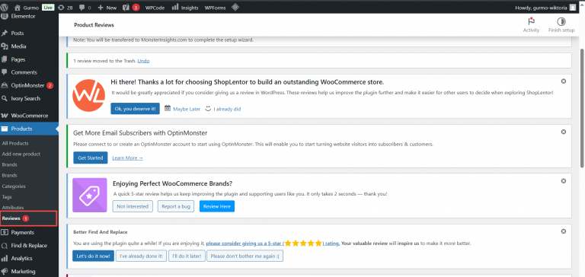Open Find & Replace in the sidebar
The height and width of the screenshot is (277, 585).
(29, 245)
